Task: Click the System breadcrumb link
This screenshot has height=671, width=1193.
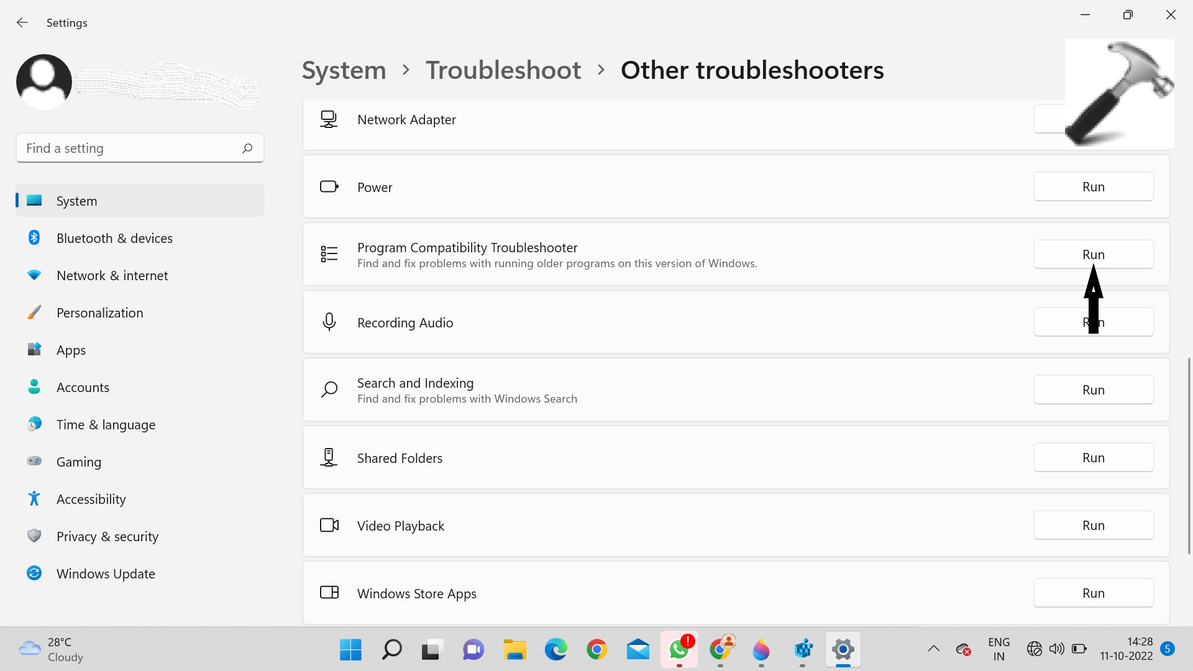Action: (x=344, y=70)
